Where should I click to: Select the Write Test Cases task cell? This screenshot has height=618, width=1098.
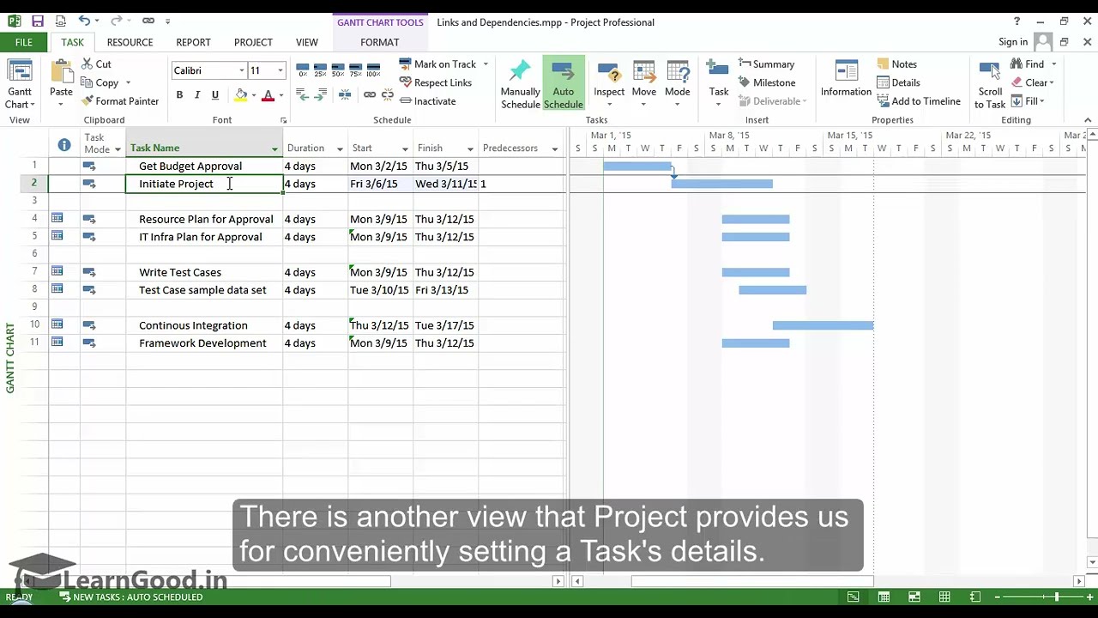pos(204,272)
